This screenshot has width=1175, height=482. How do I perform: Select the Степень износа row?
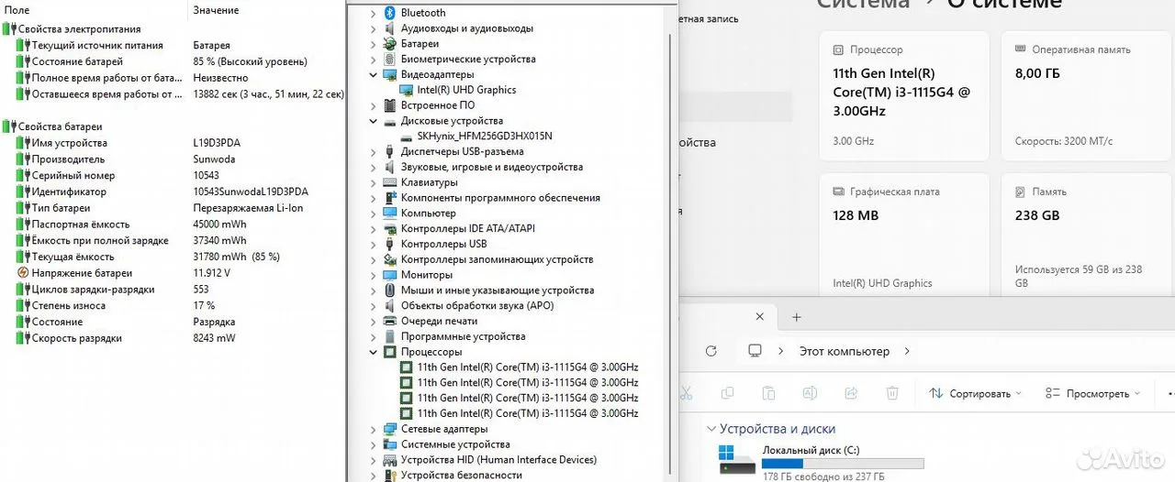(x=173, y=306)
